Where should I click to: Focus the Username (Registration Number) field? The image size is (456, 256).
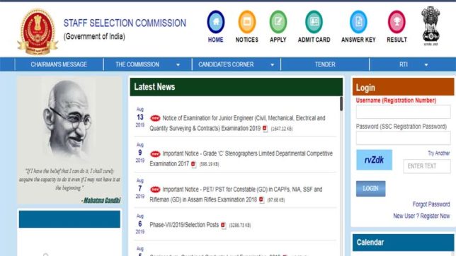tap(403, 112)
